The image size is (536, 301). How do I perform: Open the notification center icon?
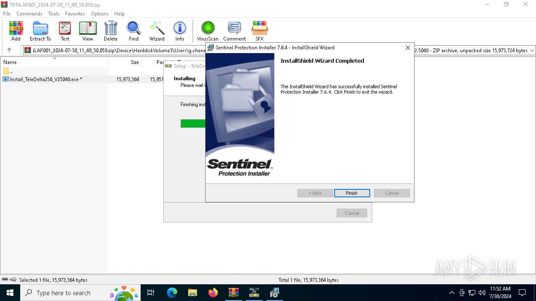coord(522,293)
